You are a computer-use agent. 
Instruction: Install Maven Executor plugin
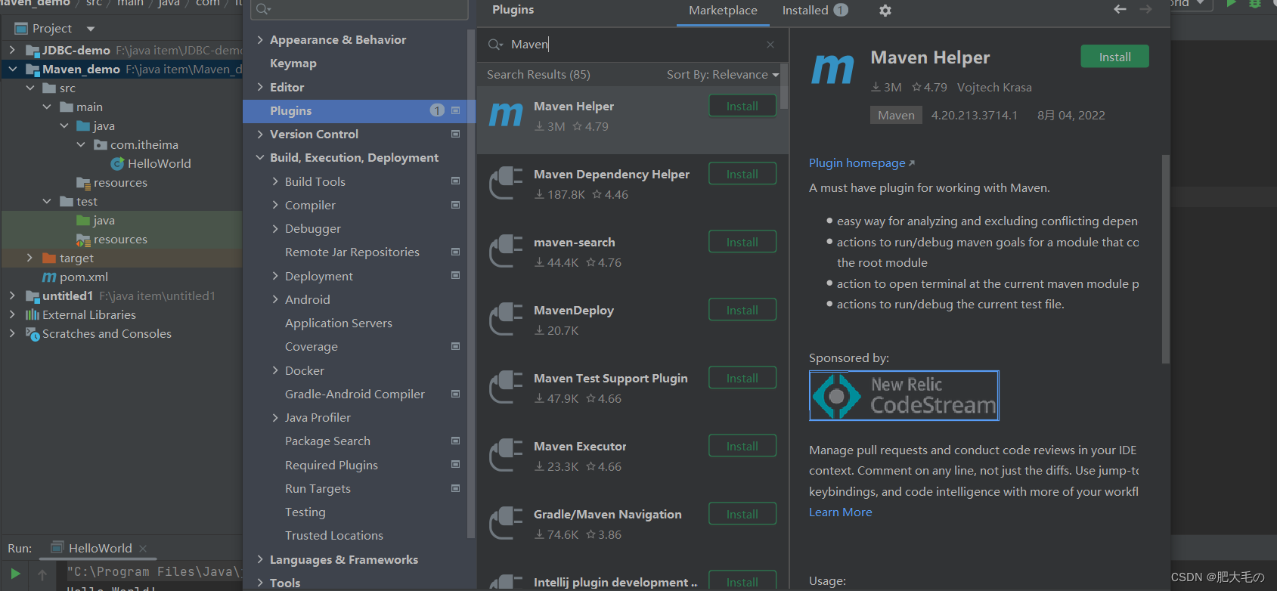tap(742, 446)
